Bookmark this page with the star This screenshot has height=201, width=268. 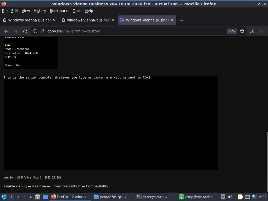242,31
